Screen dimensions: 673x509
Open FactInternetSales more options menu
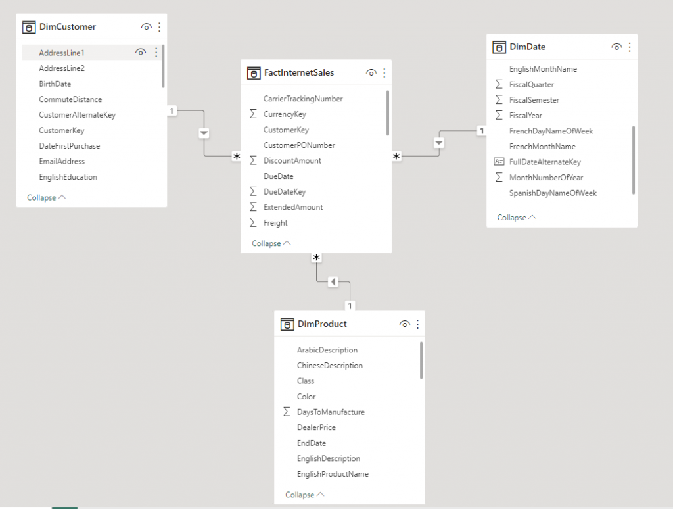pyautogui.click(x=384, y=73)
